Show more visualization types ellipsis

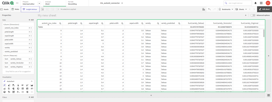coord(32,92)
